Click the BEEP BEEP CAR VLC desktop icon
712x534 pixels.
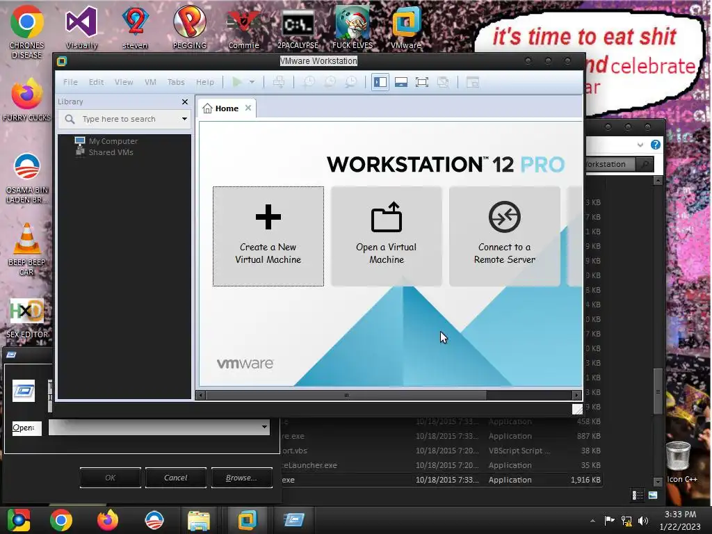tap(27, 248)
